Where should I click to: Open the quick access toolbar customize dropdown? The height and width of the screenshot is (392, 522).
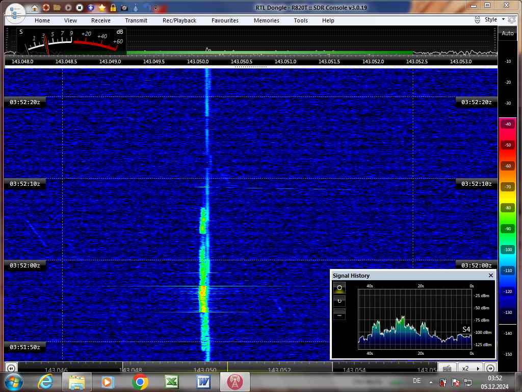tap(155, 8)
